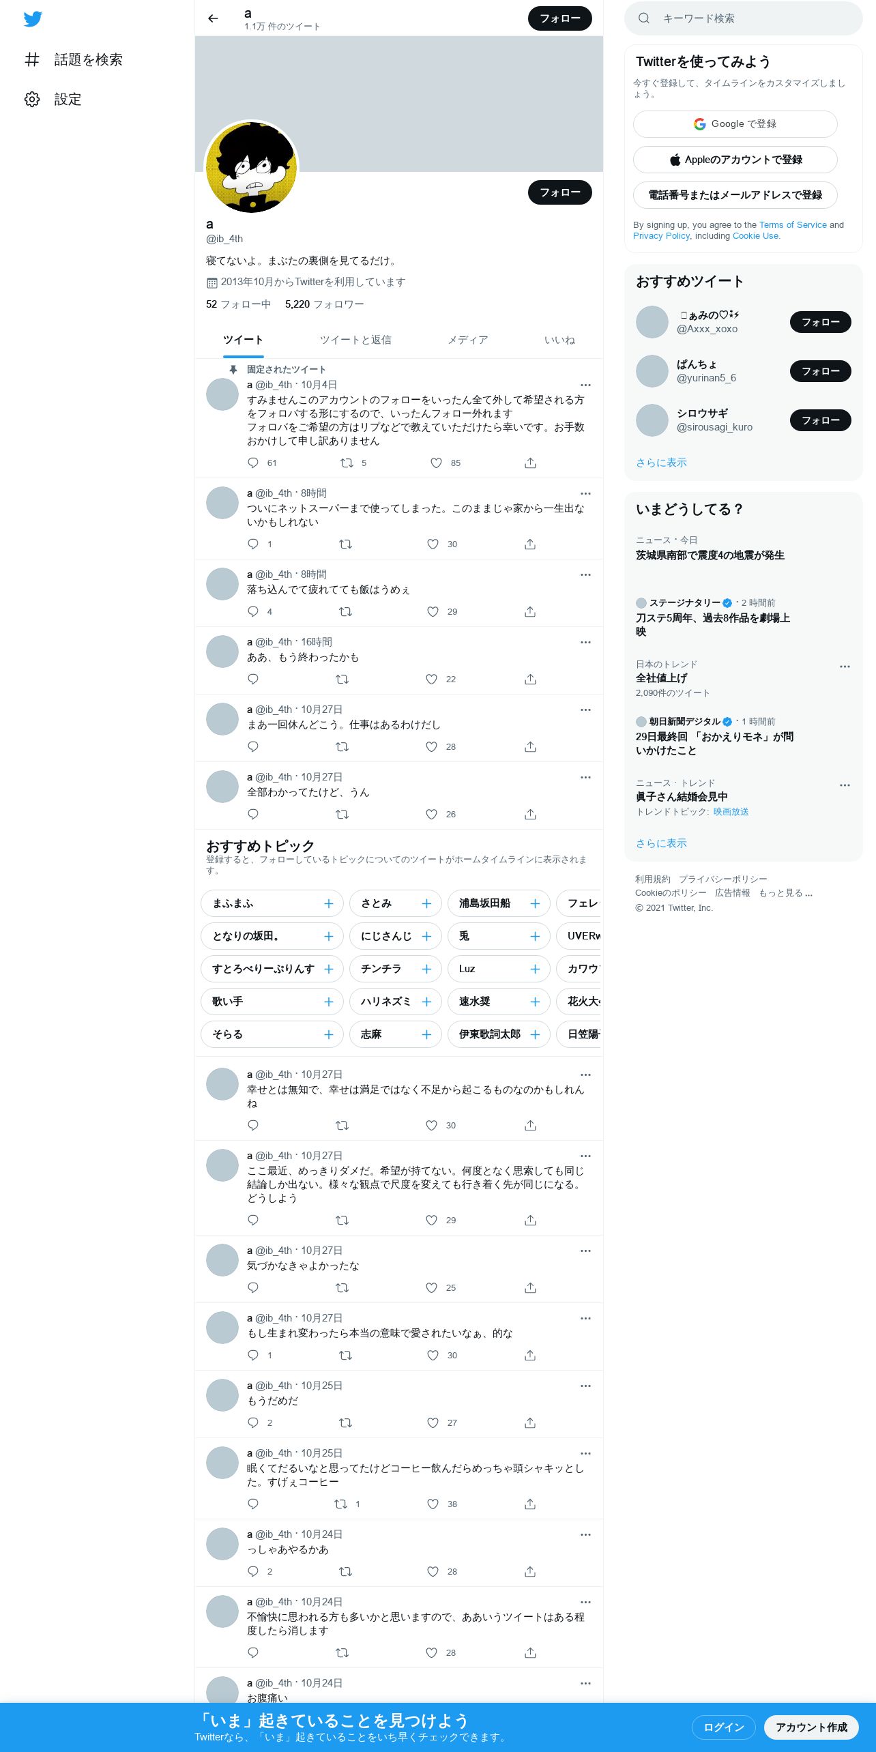Register with 電話番号またはメールアドレスで登録
This screenshot has height=1752, width=876.
click(735, 195)
